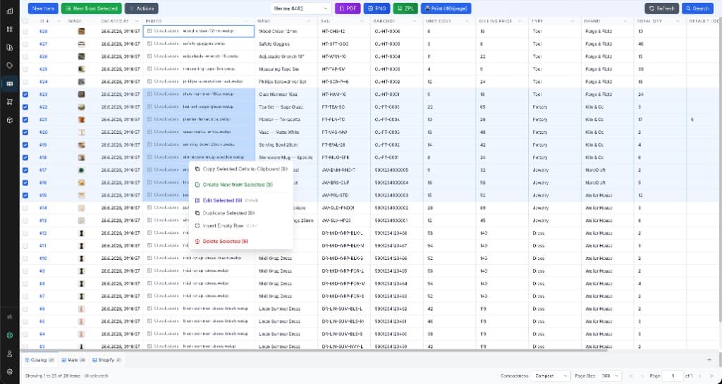Image resolution: width=722 pixels, height=384 pixels.
Task: Export labels with the PDF button
Action: coord(348,8)
